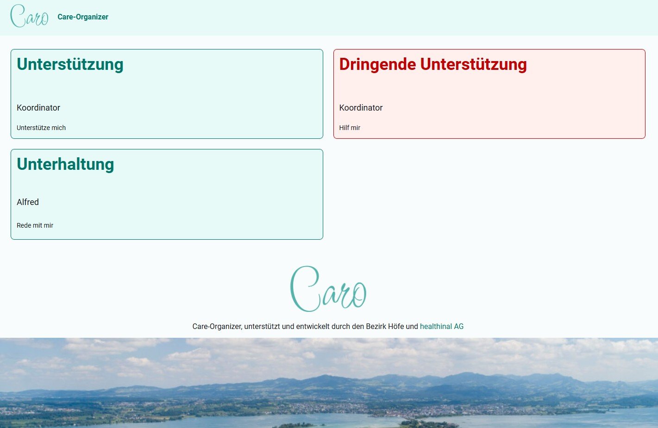Open the Unterstützung card heading
The height and width of the screenshot is (428, 658).
(x=70, y=64)
